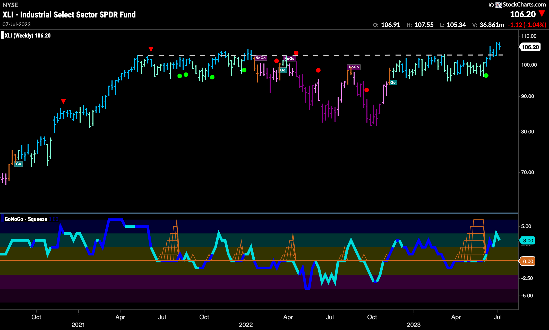Click the 110.00 price axis label
The width and height of the screenshot is (549, 330).
(529, 36)
